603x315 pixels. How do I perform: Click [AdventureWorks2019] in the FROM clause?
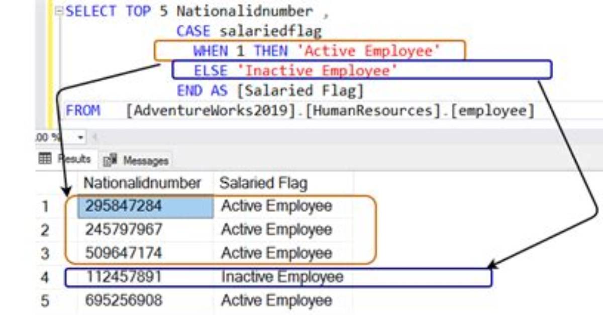(213, 111)
